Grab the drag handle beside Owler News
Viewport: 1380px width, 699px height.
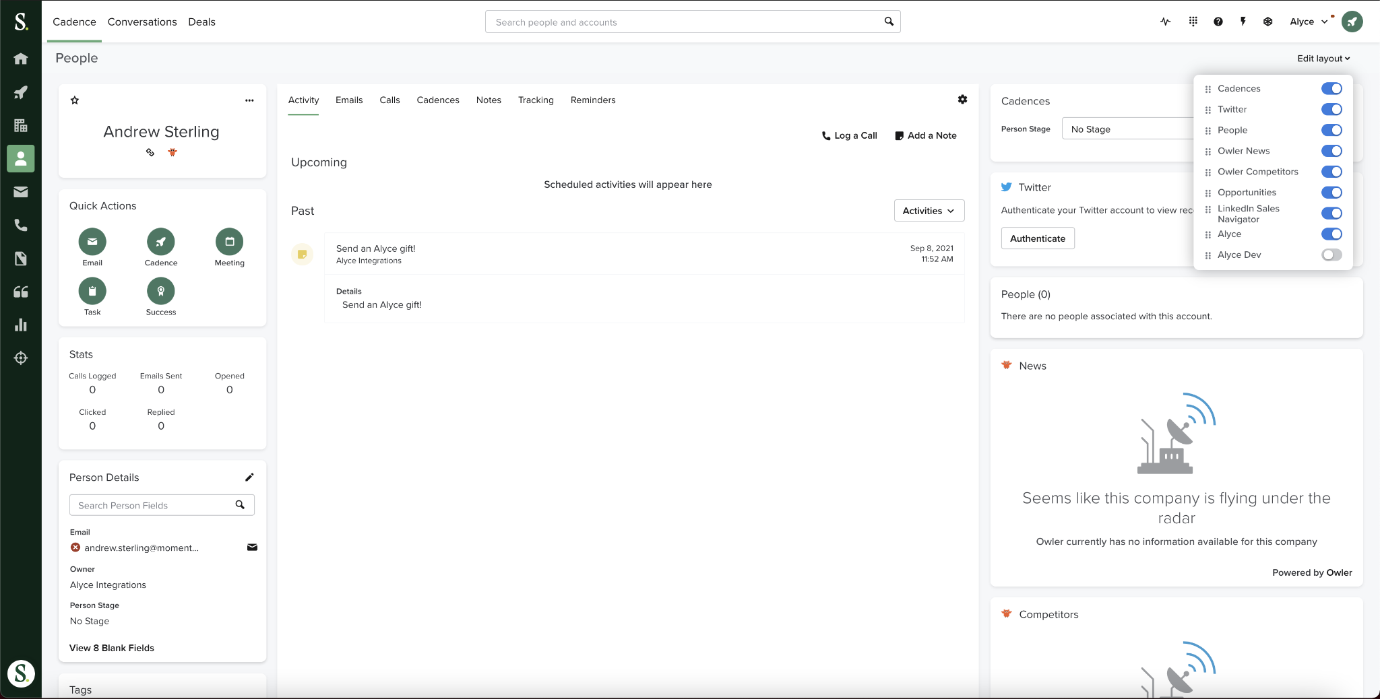coord(1208,152)
